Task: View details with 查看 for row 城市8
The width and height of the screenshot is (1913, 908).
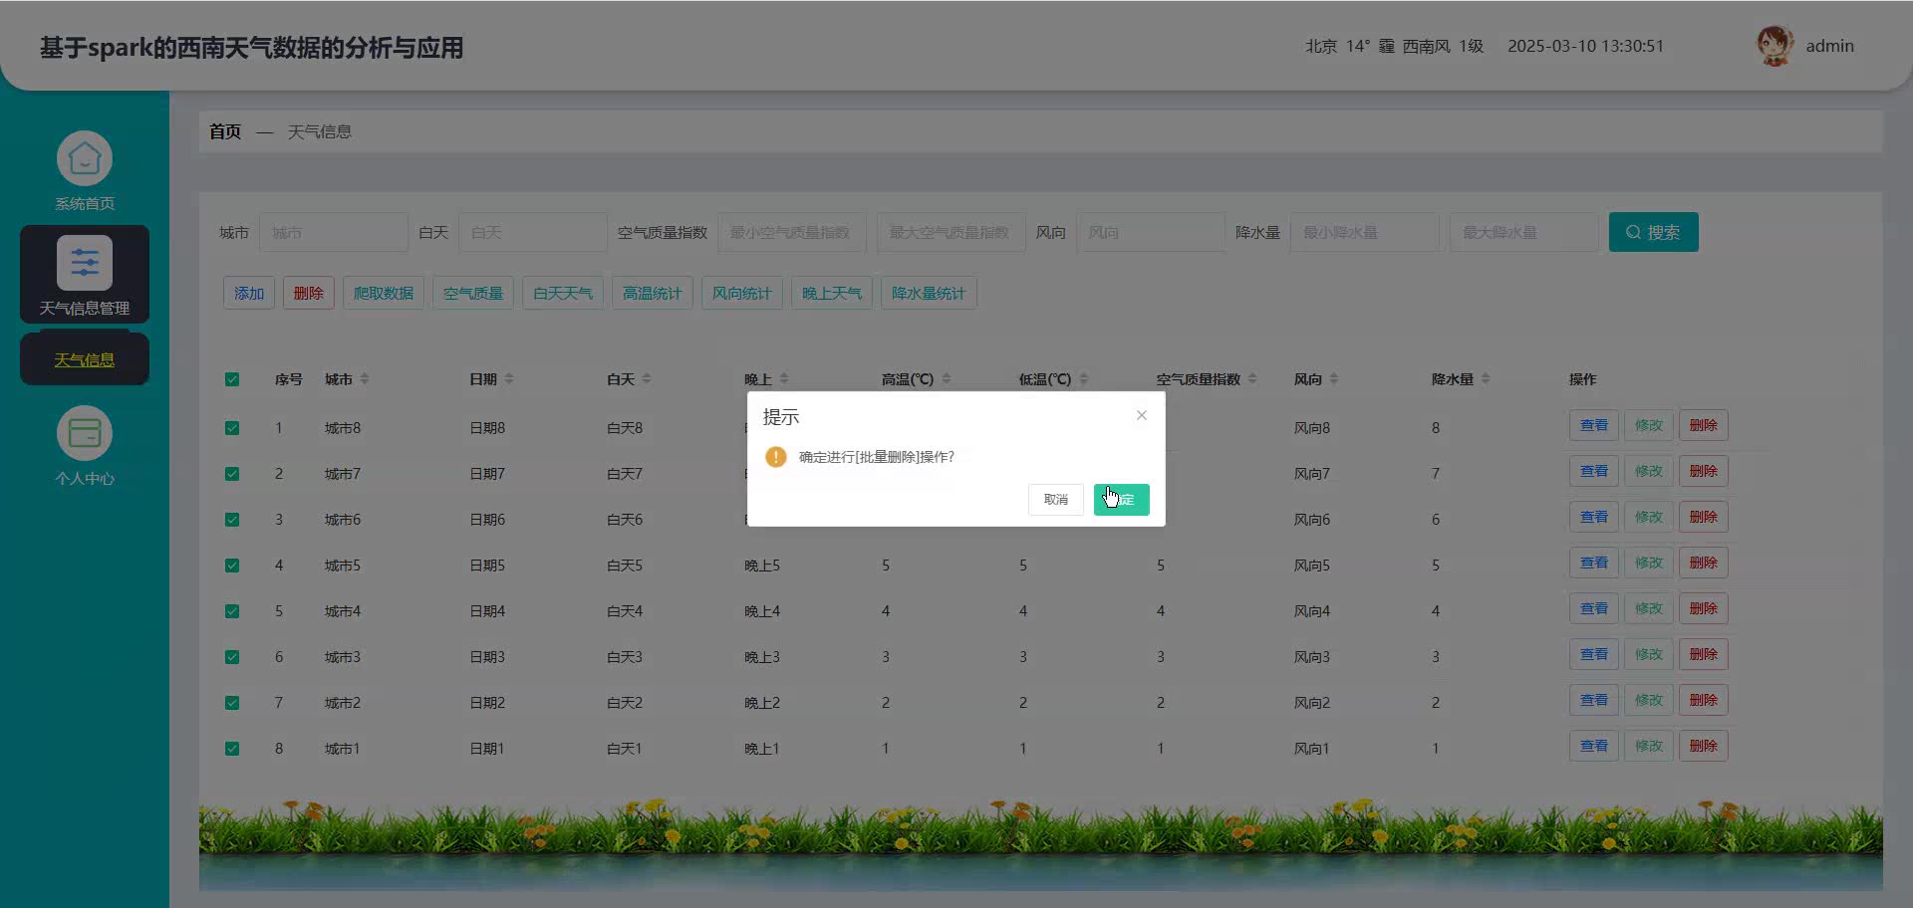Action: pyautogui.click(x=1594, y=425)
